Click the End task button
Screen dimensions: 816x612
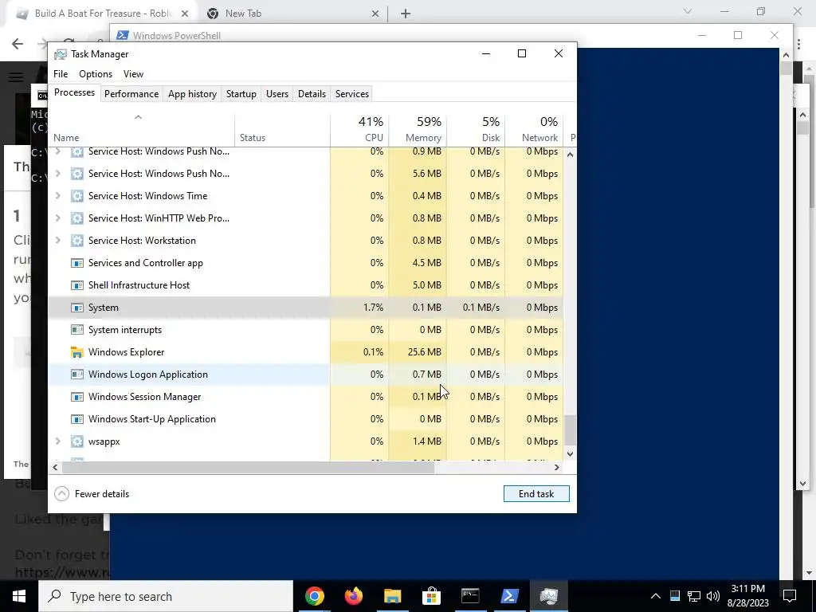(536, 494)
